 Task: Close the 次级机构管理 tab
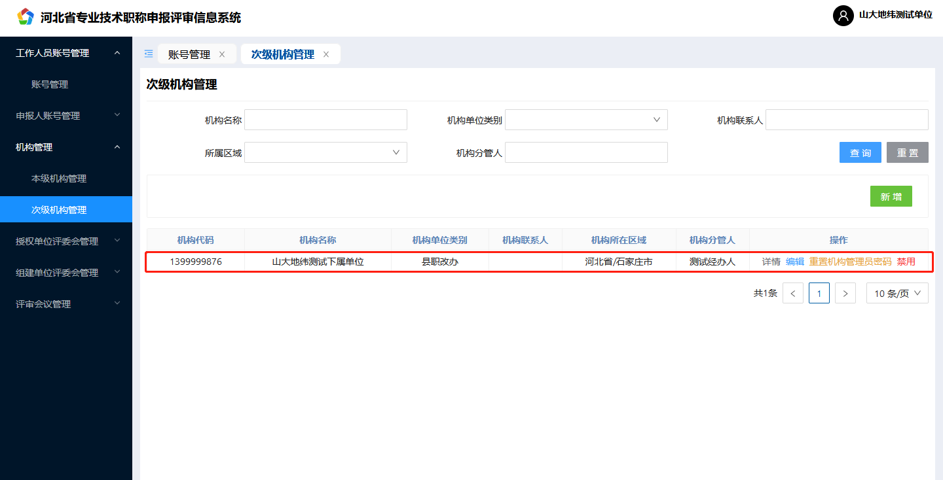326,55
